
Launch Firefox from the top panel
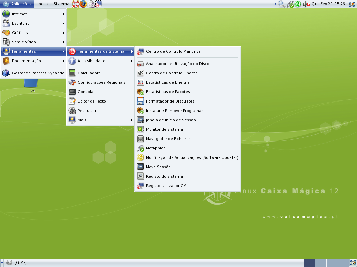pyautogui.click(x=83, y=4)
